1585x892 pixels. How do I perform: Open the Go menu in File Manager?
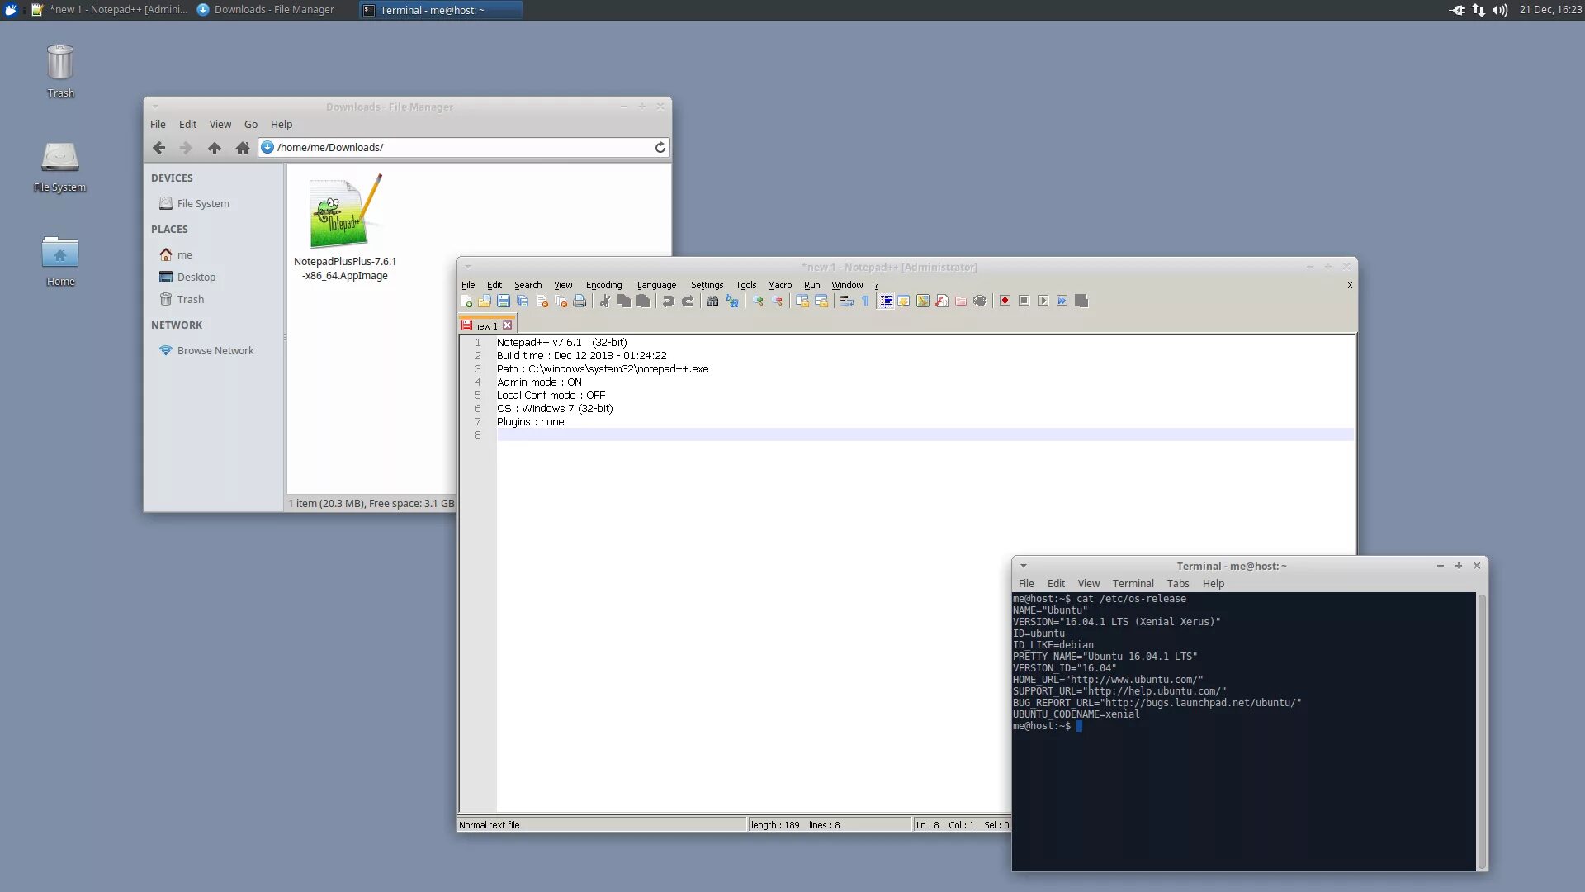[x=251, y=125]
